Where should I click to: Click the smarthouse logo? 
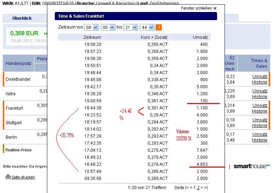[252, 166]
